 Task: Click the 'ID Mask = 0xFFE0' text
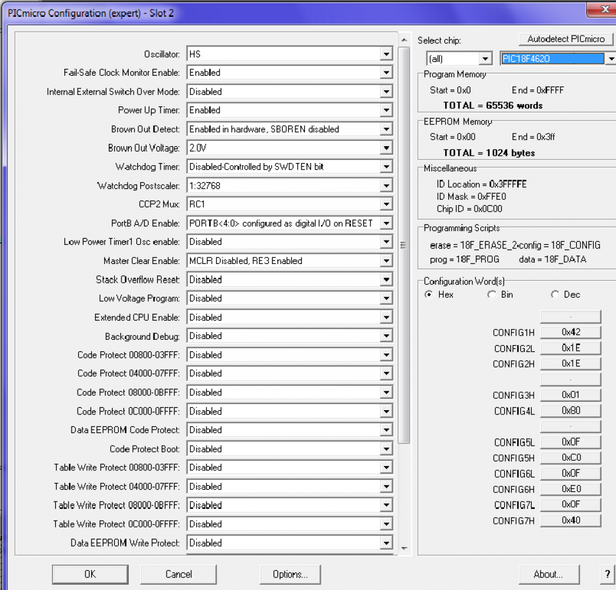click(471, 197)
